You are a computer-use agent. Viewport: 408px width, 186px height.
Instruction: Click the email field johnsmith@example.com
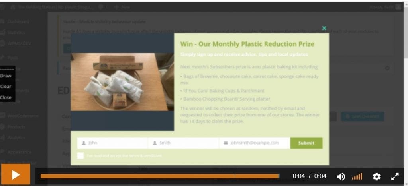(255, 143)
